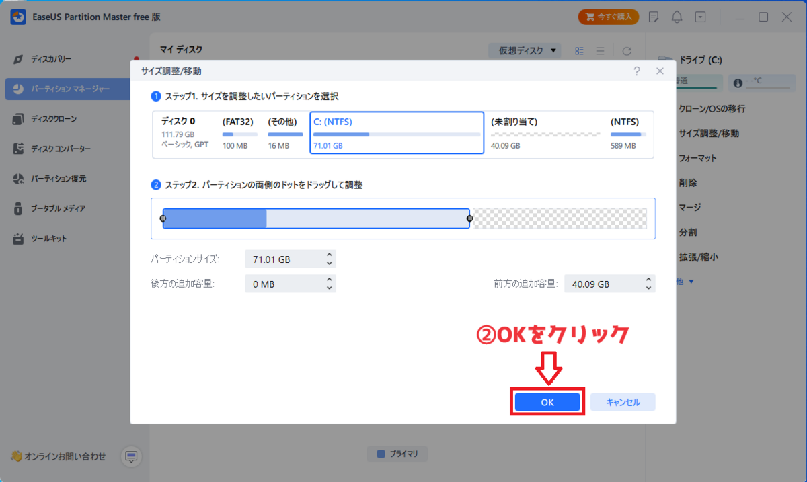The height and width of the screenshot is (482, 807).
Task: Select the (未割り当て) 40.09 GB space
Action: (545, 134)
